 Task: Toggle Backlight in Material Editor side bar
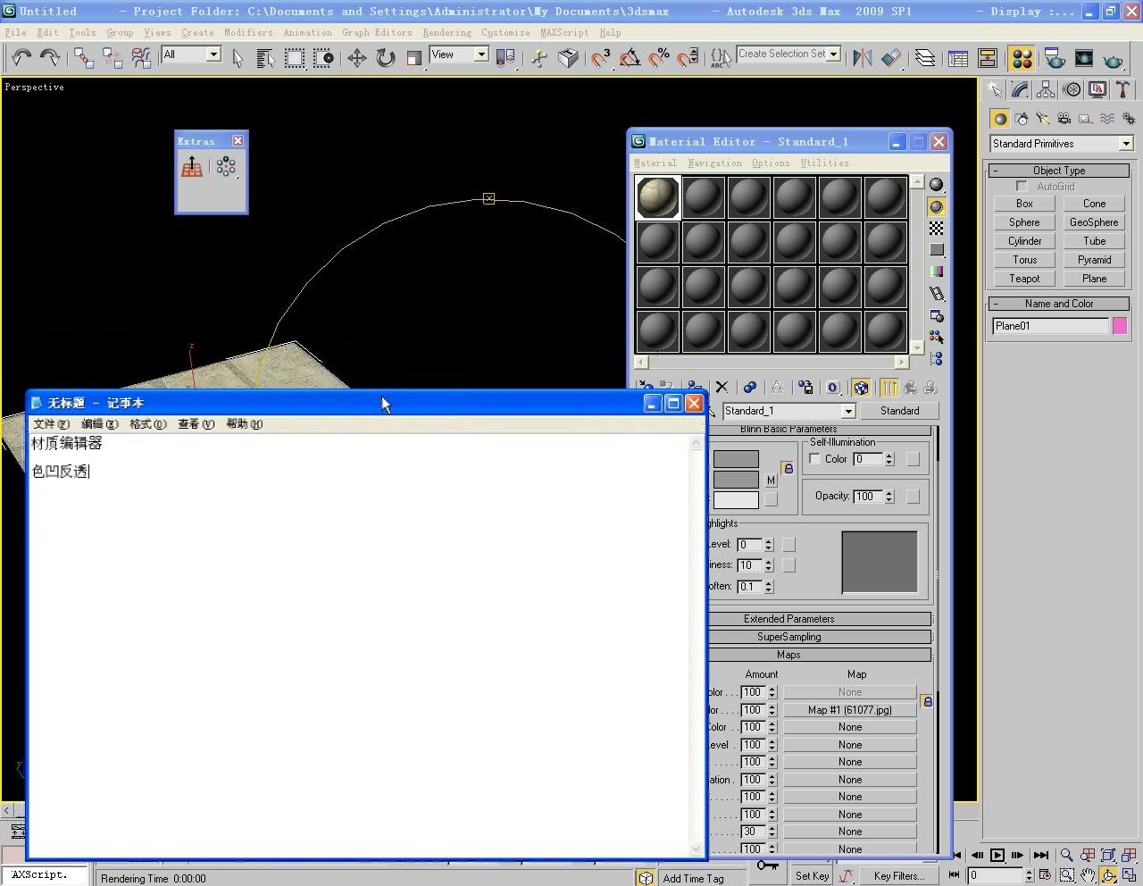(936, 206)
